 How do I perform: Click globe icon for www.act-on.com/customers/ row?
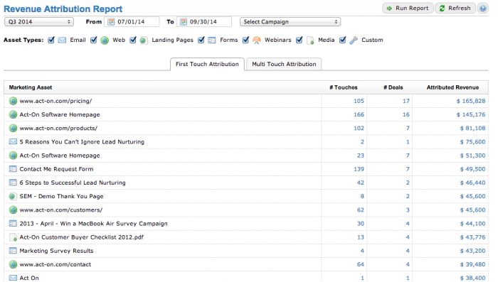(13, 210)
